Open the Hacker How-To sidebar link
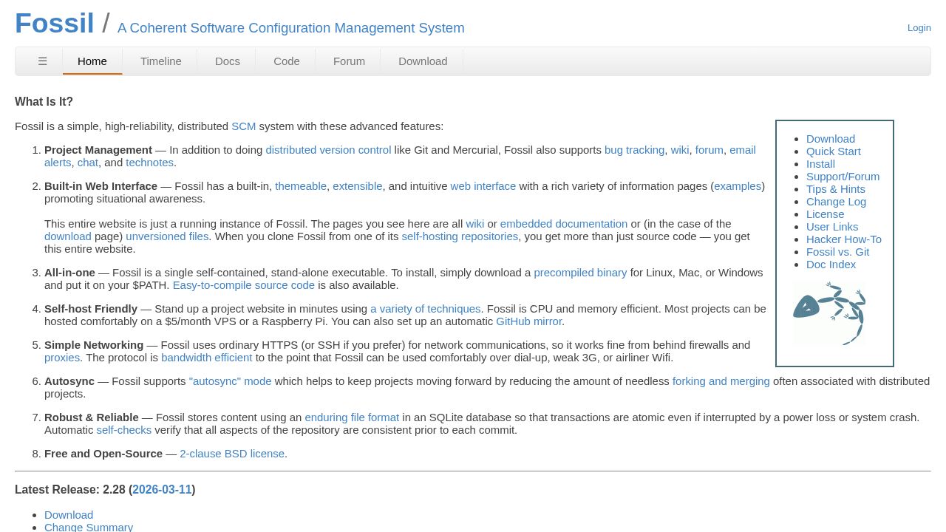946x532 pixels. click(x=844, y=239)
